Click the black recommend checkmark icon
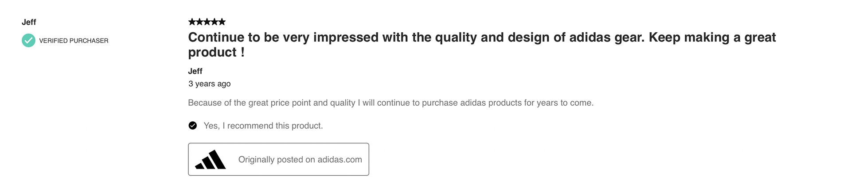The height and width of the screenshot is (177, 851). (x=193, y=126)
